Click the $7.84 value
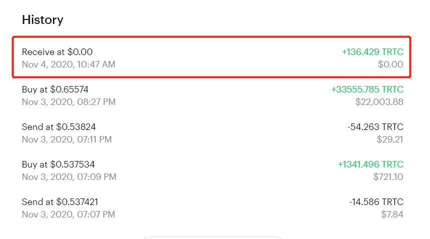The height and width of the screenshot is (239, 430). pyautogui.click(x=392, y=214)
